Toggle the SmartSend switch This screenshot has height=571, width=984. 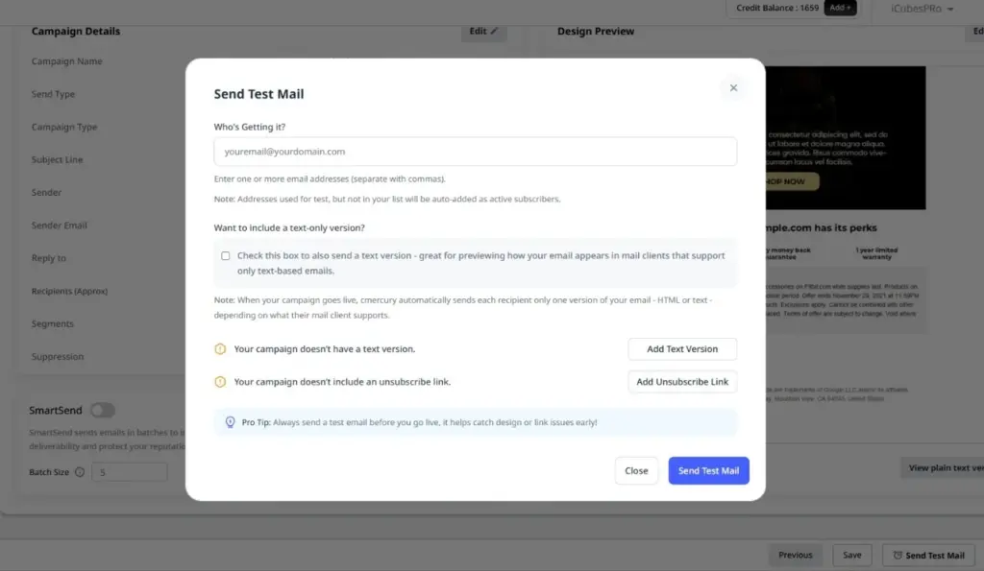102,411
